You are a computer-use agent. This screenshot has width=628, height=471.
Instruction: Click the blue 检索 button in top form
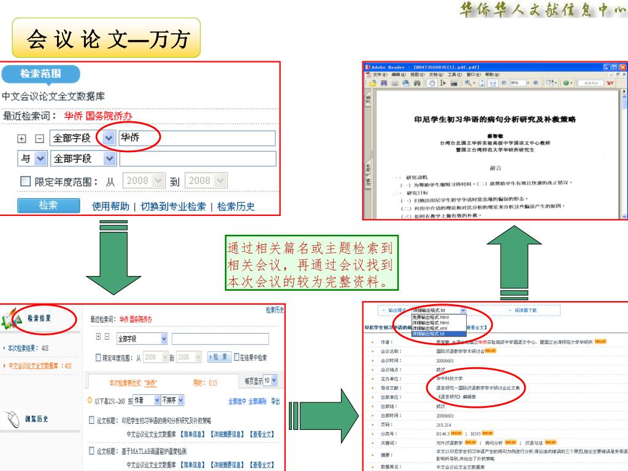[48, 205]
